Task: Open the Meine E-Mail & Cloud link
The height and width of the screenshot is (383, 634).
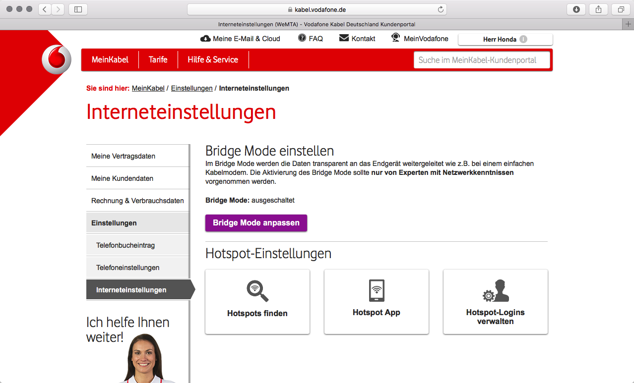Action: point(247,39)
